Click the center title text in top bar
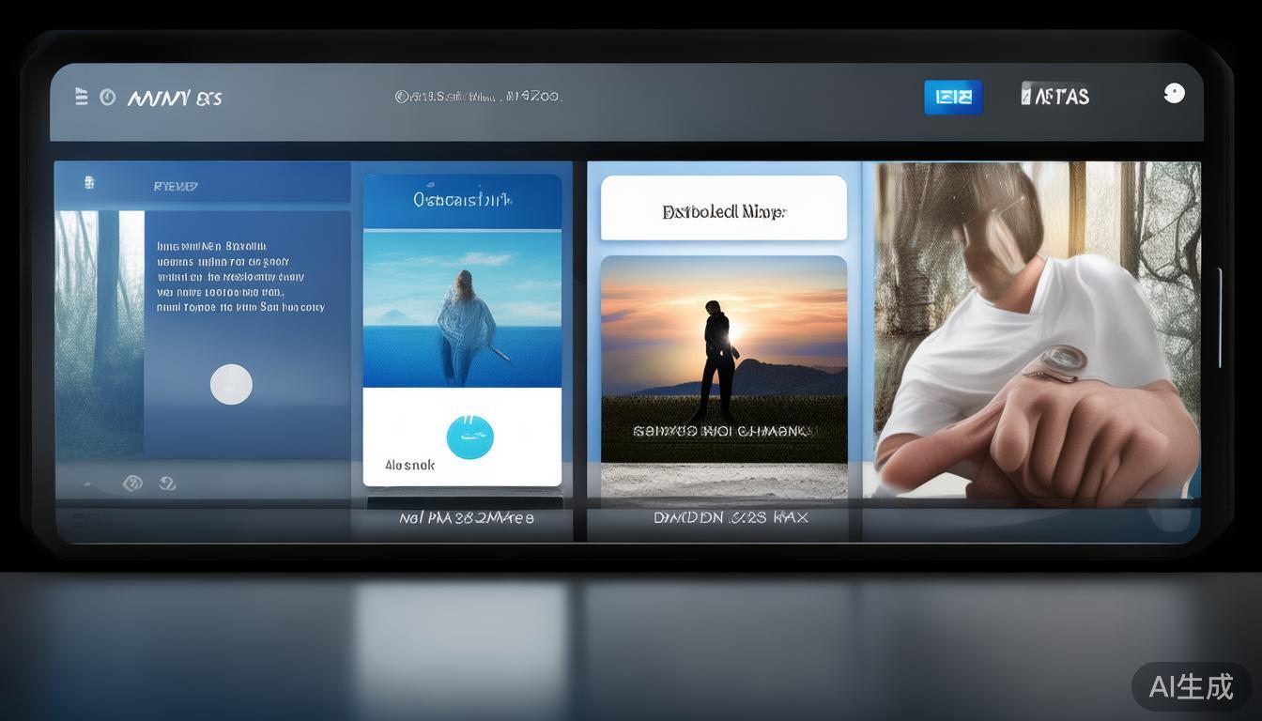 pos(478,96)
